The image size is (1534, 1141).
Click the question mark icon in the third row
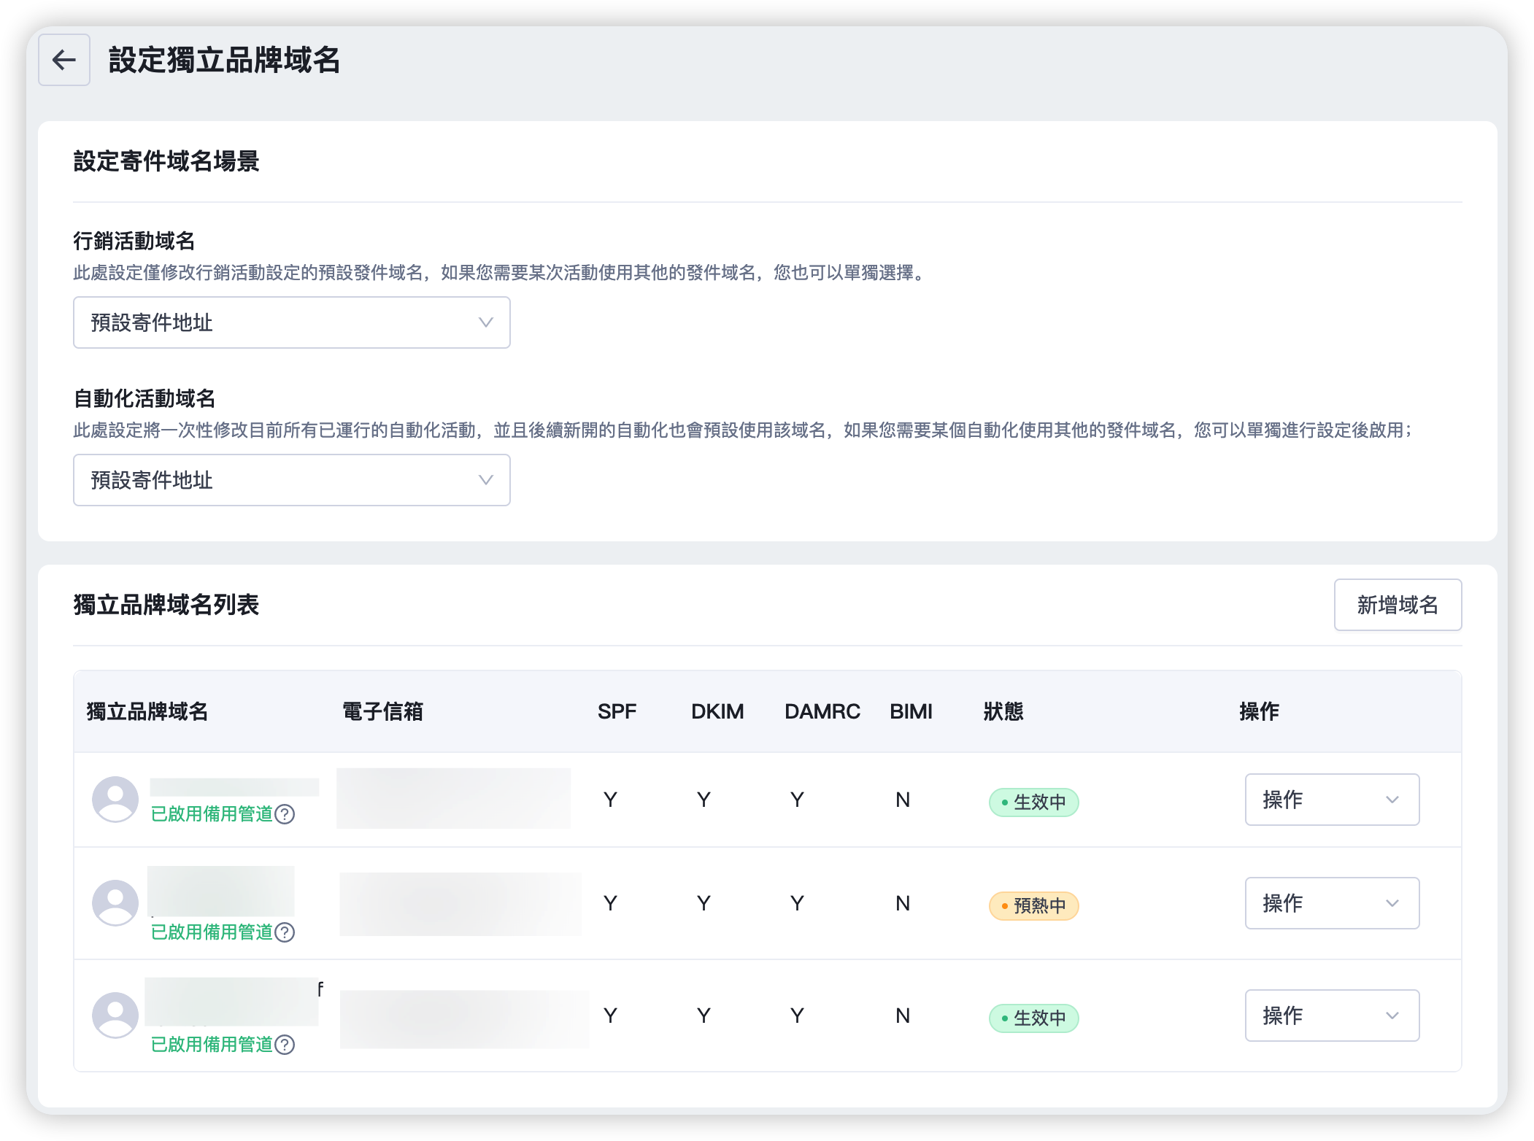(x=285, y=1045)
